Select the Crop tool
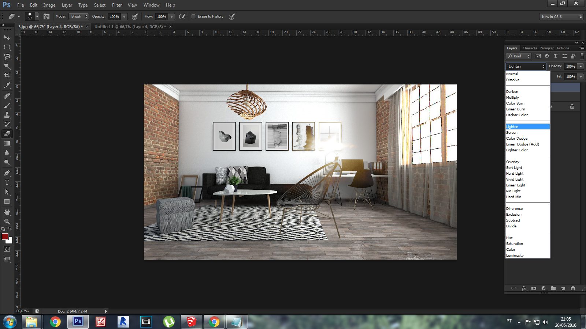This screenshot has height=329, width=586. [7, 76]
